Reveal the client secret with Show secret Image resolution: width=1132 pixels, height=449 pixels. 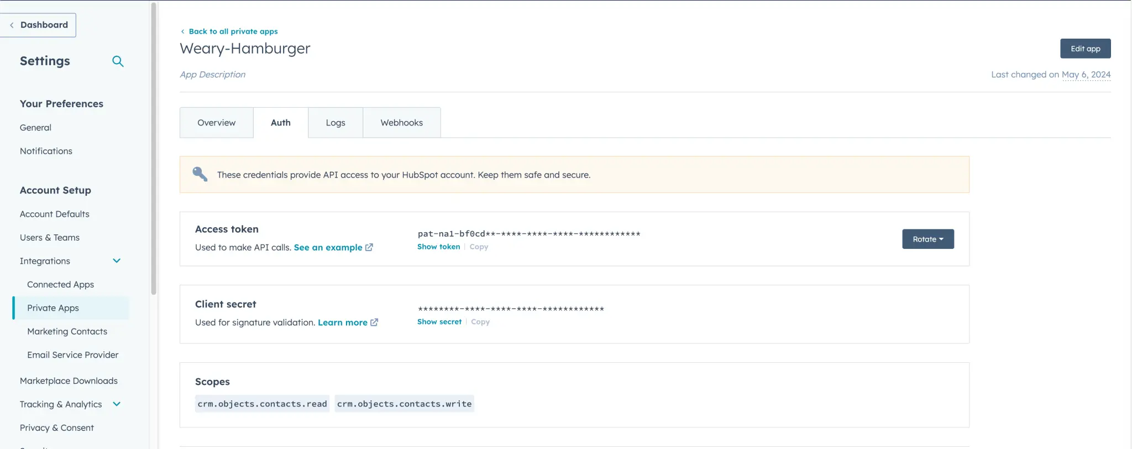click(439, 322)
